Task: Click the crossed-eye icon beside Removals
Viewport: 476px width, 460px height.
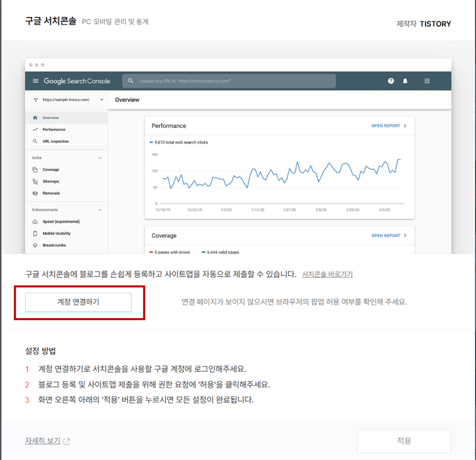Action: [35, 193]
